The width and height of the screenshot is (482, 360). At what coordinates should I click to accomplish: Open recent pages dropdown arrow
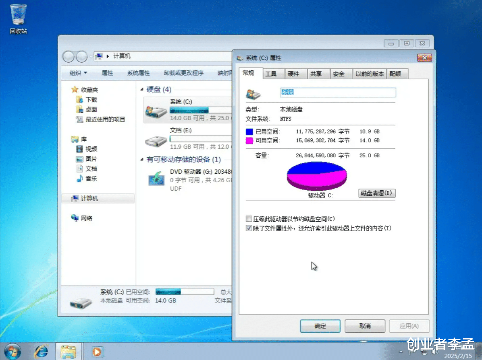91,56
